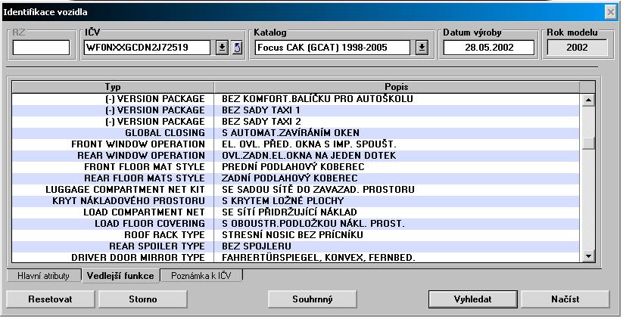The height and width of the screenshot is (319, 623).
Task: Click the table's vertical scrollbar thumb
Action: [589, 144]
